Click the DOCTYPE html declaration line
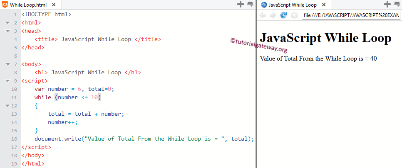The height and width of the screenshot is (168, 402). (x=46, y=15)
